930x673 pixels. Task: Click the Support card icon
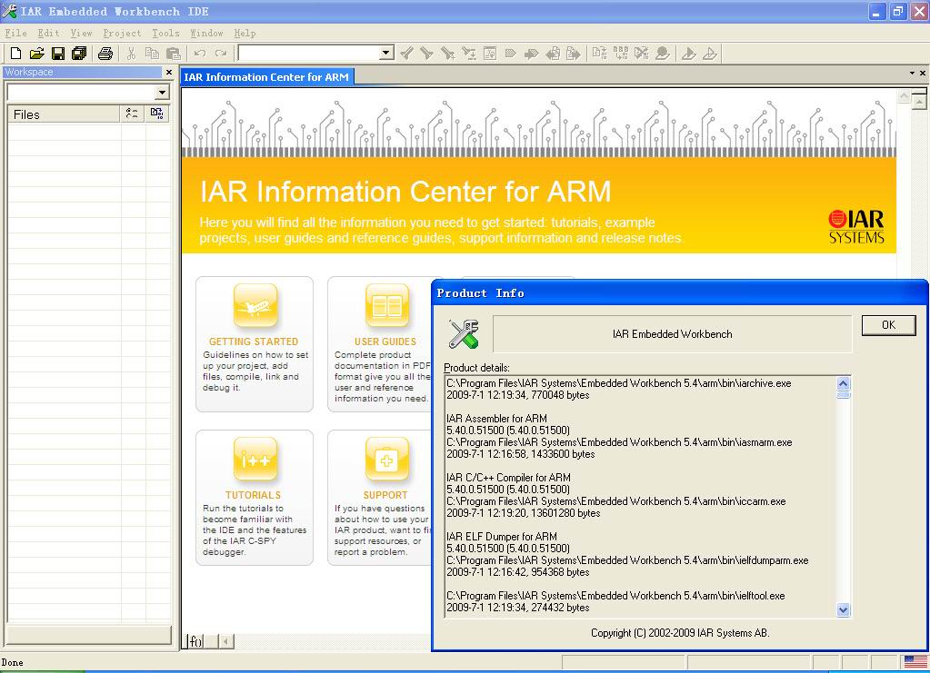pyautogui.click(x=386, y=460)
